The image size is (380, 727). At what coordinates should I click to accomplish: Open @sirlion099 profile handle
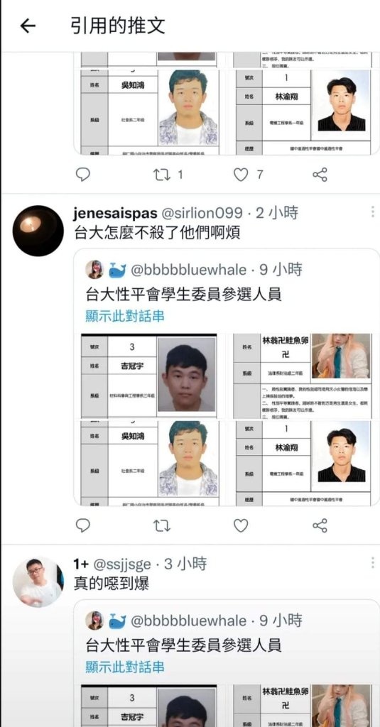(x=202, y=213)
